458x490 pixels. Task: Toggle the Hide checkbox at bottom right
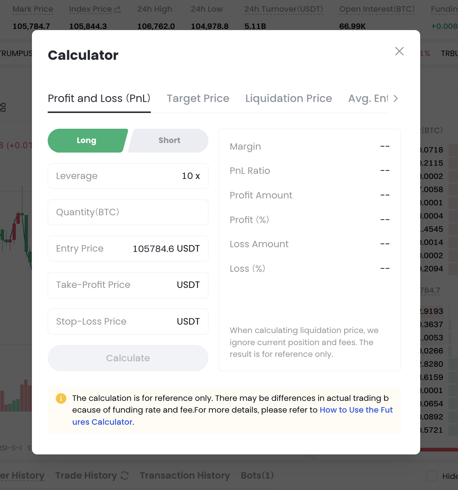pyautogui.click(x=432, y=476)
